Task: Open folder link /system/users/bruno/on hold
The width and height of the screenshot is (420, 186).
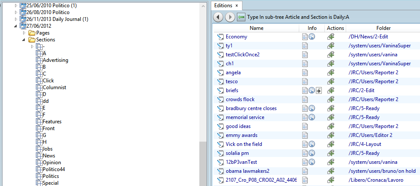Action: (x=382, y=171)
